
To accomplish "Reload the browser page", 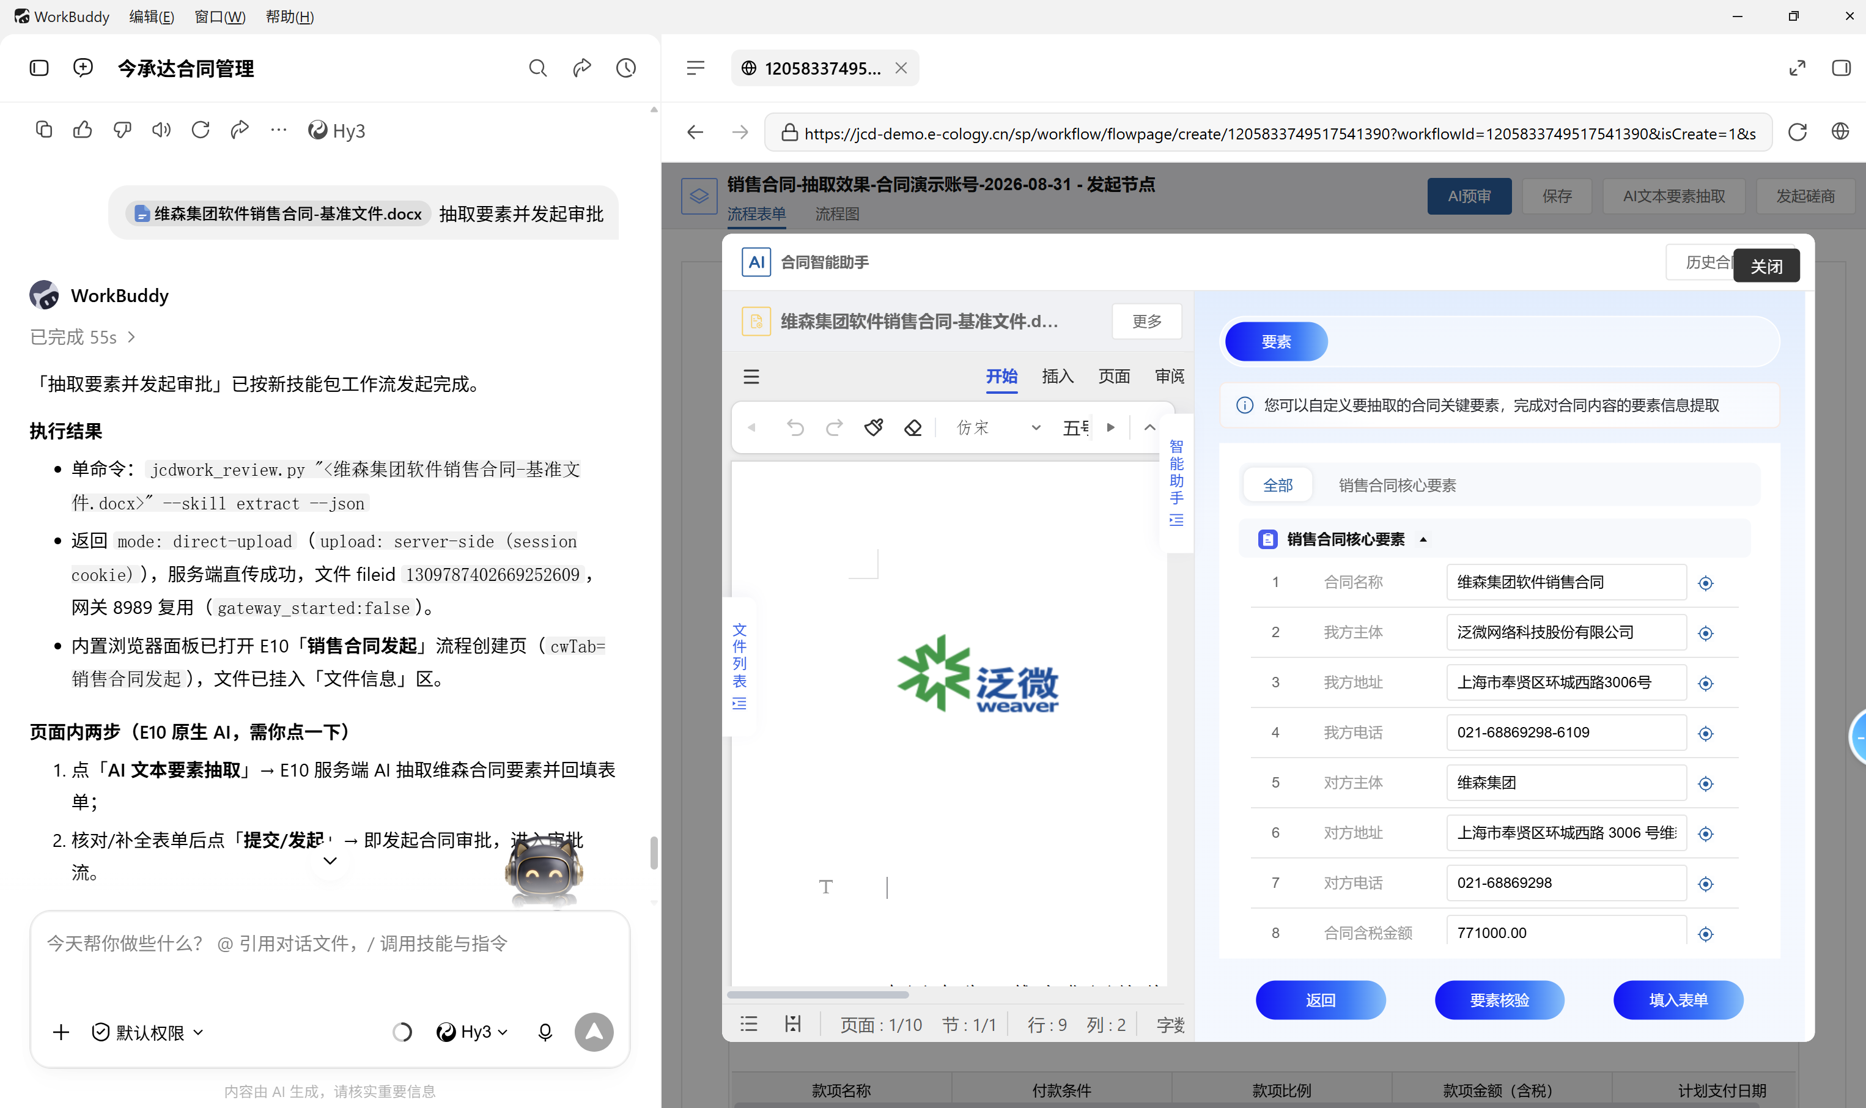I will click(1798, 132).
